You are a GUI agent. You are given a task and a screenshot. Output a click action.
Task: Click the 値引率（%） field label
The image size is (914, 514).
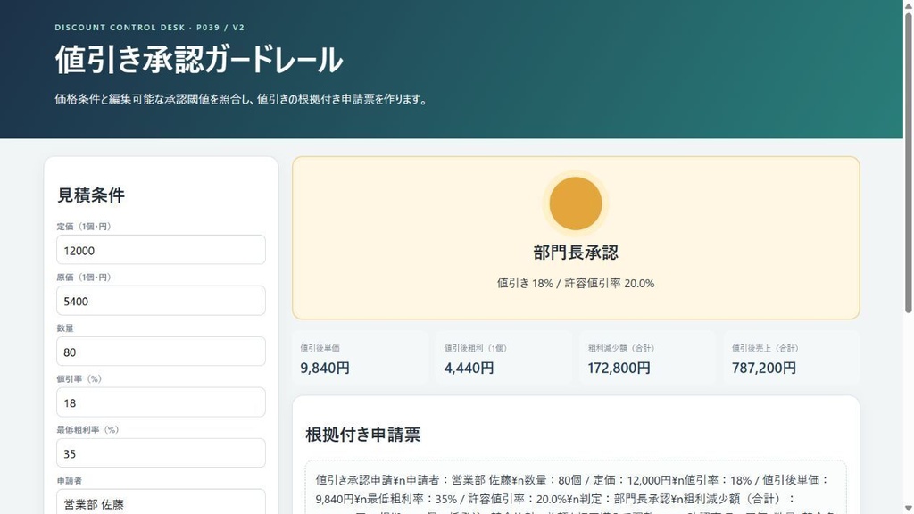point(79,378)
